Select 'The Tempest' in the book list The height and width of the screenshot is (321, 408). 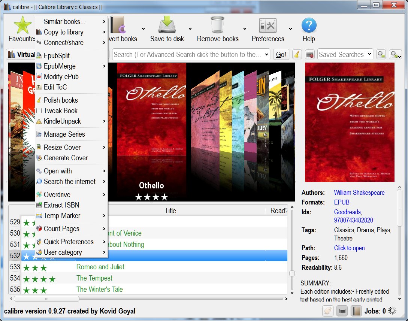(154, 278)
